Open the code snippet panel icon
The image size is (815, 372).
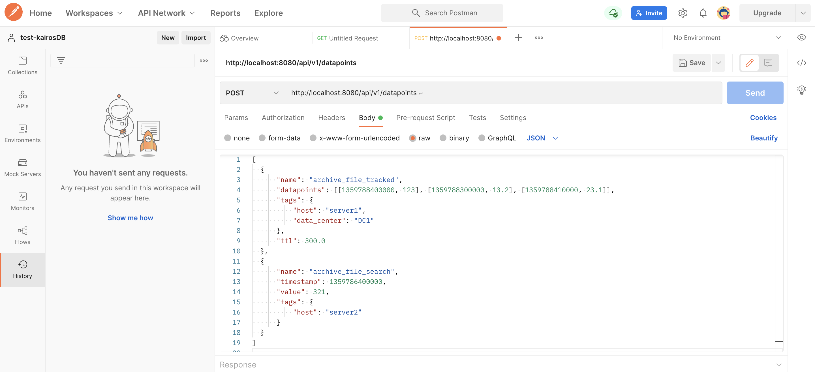(801, 63)
